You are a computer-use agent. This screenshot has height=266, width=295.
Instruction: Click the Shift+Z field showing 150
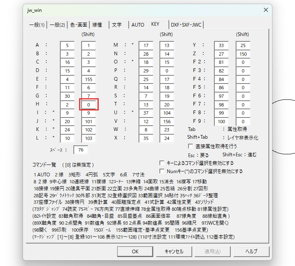(243, 54)
